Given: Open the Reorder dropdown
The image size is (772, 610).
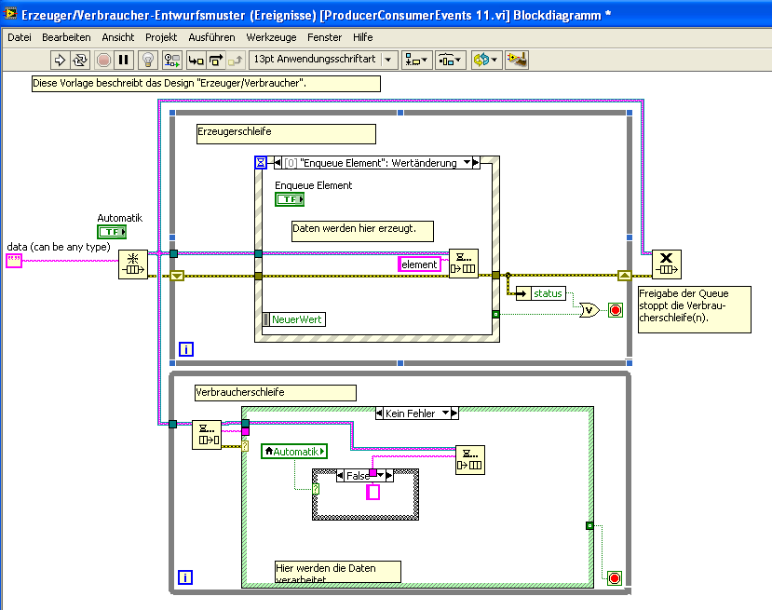Looking at the screenshot, I should 486,60.
